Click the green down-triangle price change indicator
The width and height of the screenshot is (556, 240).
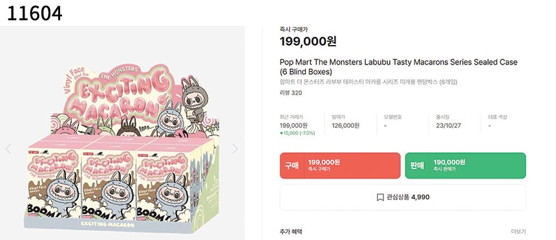coord(281,133)
